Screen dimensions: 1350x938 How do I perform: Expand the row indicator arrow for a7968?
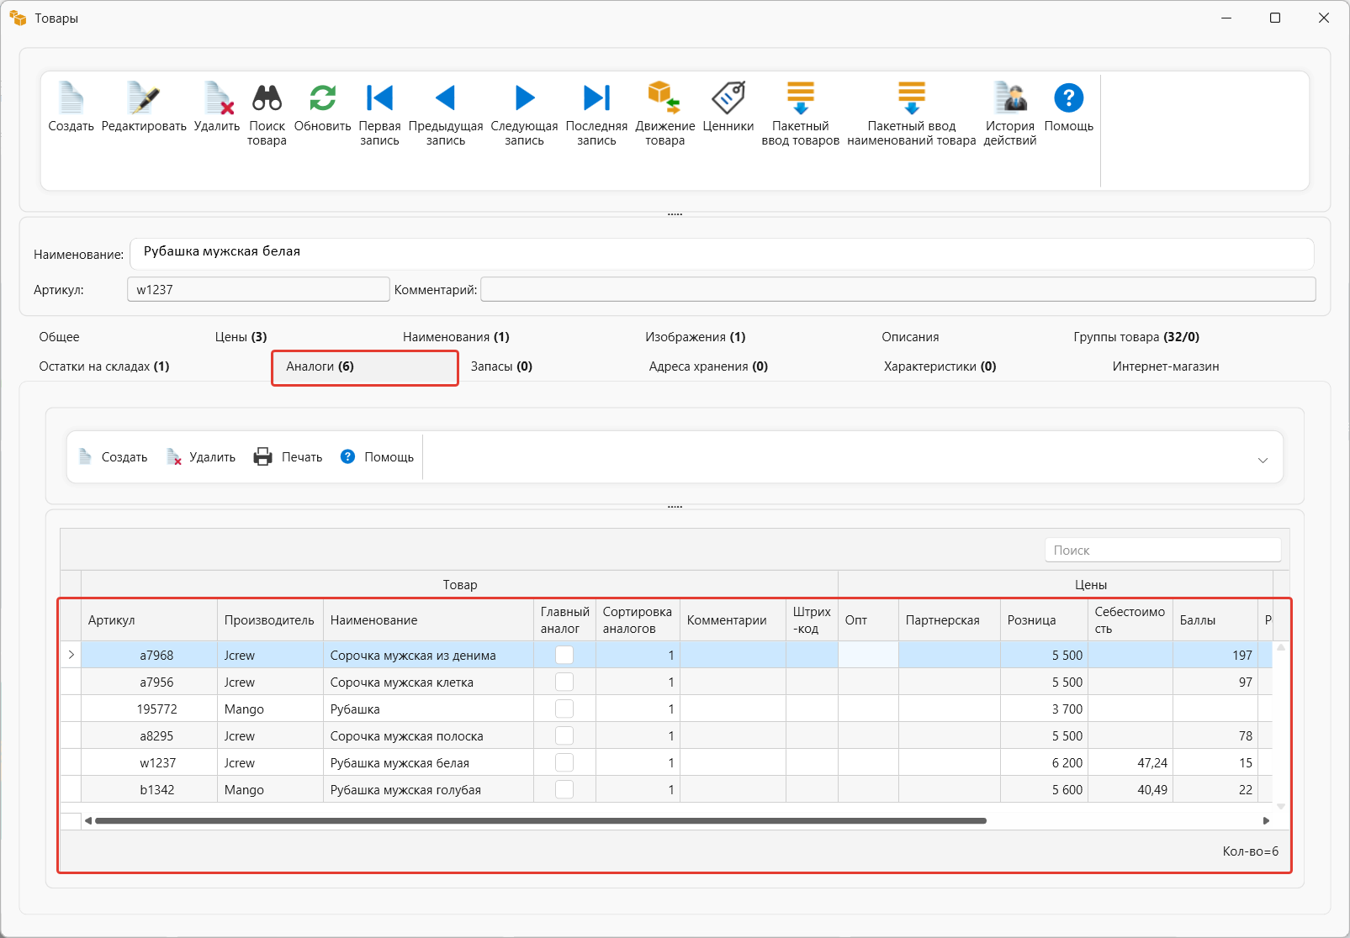point(71,655)
